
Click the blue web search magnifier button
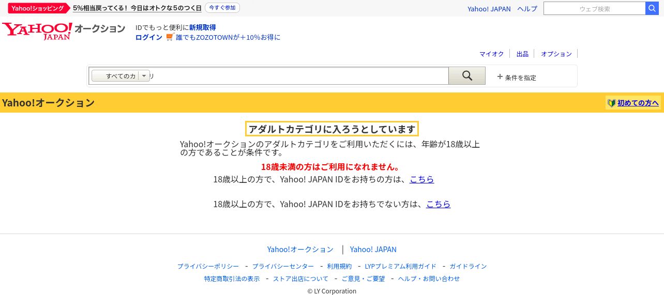pyautogui.click(x=652, y=8)
